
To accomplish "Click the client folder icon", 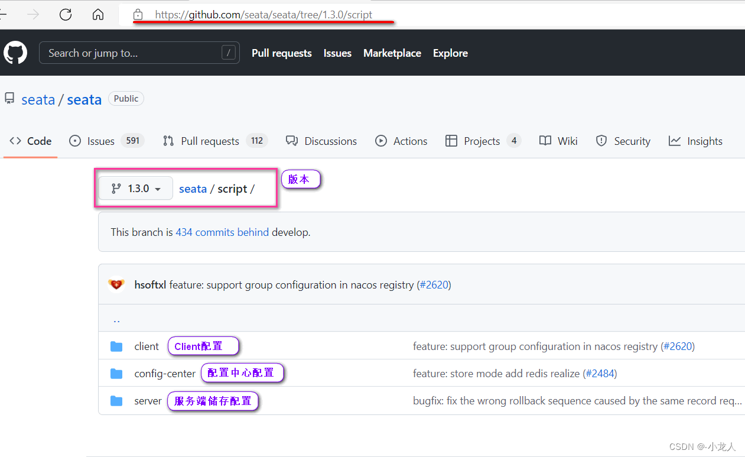I will (x=116, y=346).
